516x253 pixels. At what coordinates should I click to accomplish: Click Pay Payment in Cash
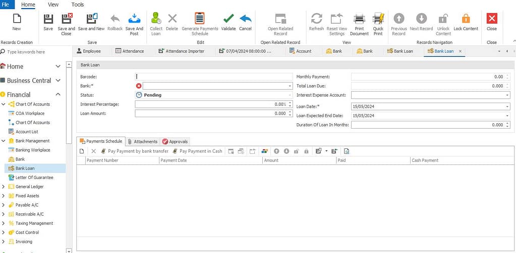pyautogui.click(x=197, y=151)
